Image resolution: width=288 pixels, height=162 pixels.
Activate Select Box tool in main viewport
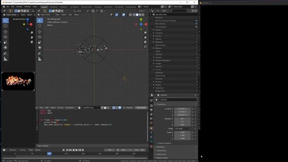click(40, 20)
